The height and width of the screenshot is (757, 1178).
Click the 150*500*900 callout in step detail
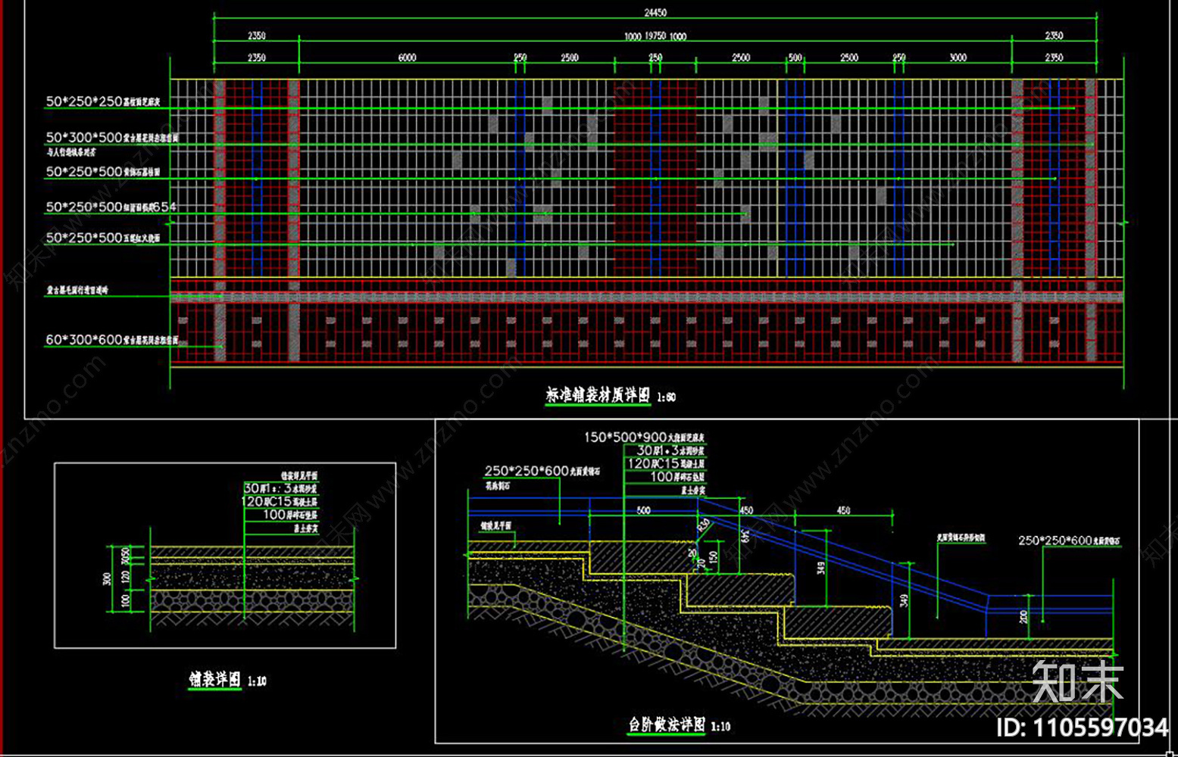pyautogui.click(x=644, y=438)
